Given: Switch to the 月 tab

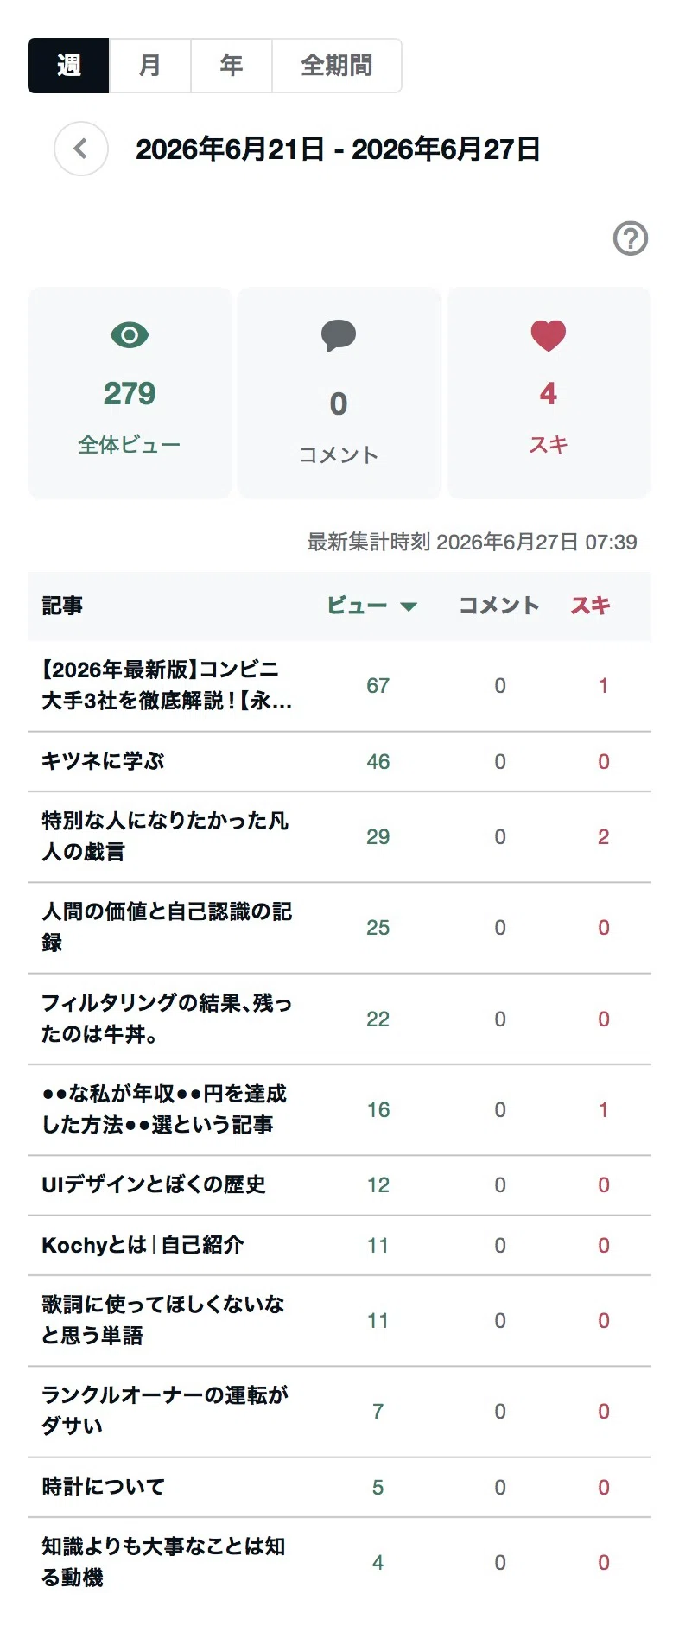Looking at the screenshot, I should click(150, 66).
